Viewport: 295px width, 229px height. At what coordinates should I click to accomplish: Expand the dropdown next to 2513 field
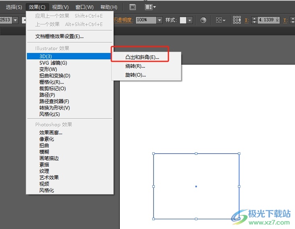pos(15,20)
